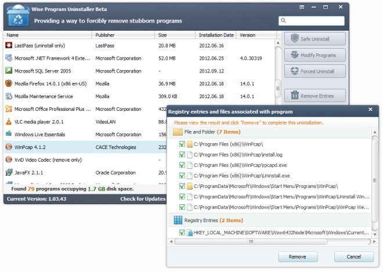Click the Check for Updates link
This screenshot has width=383, height=272.
pyautogui.click(x=143, y=199)
